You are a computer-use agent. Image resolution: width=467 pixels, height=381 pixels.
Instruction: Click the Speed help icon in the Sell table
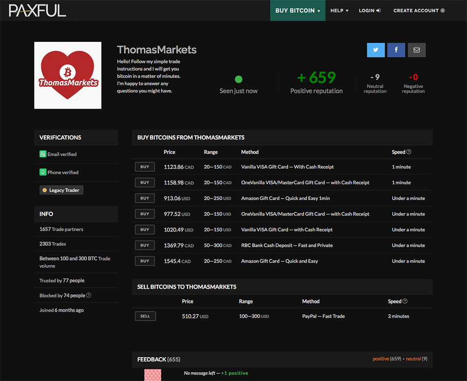(x=405, y=301)
